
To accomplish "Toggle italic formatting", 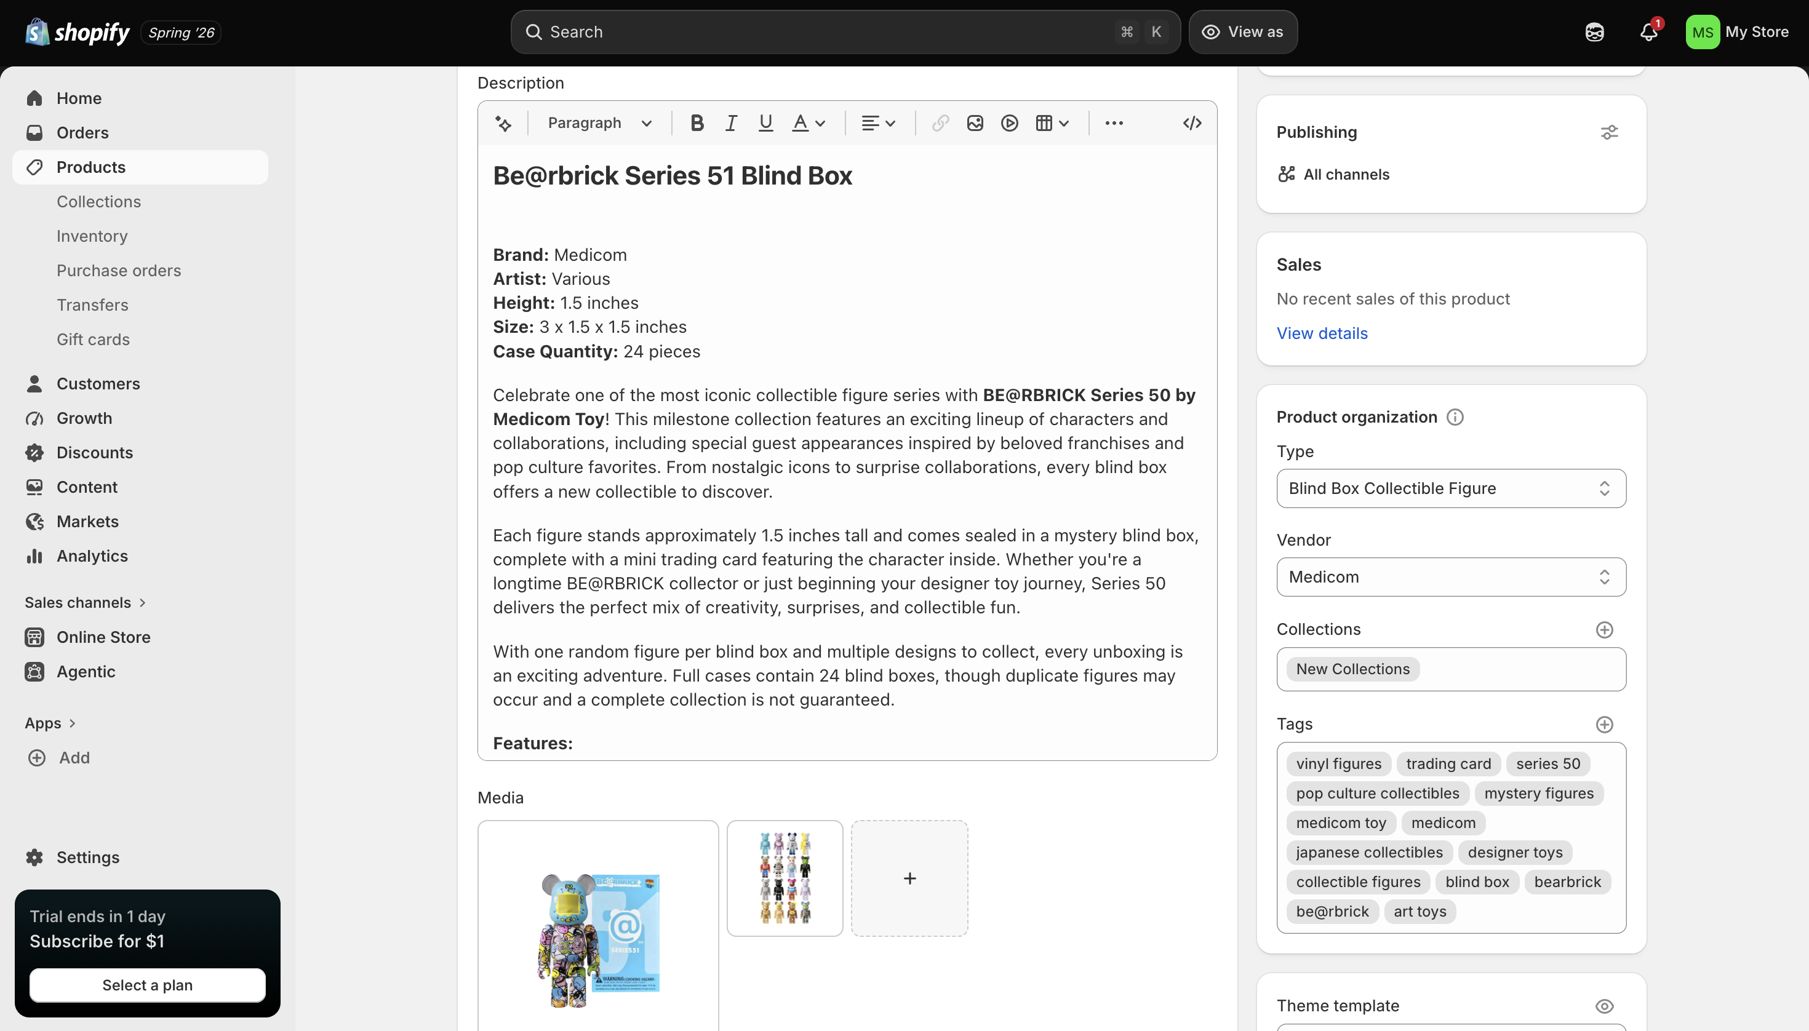I will click(731, 123).
